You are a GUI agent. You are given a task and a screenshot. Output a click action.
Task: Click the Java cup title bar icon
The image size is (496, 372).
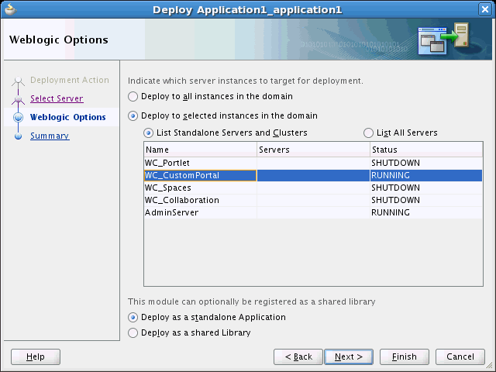click(10, 9)
